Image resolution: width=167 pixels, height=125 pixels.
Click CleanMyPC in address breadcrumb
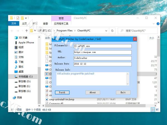pyautogui.click(x=84, y=31)
